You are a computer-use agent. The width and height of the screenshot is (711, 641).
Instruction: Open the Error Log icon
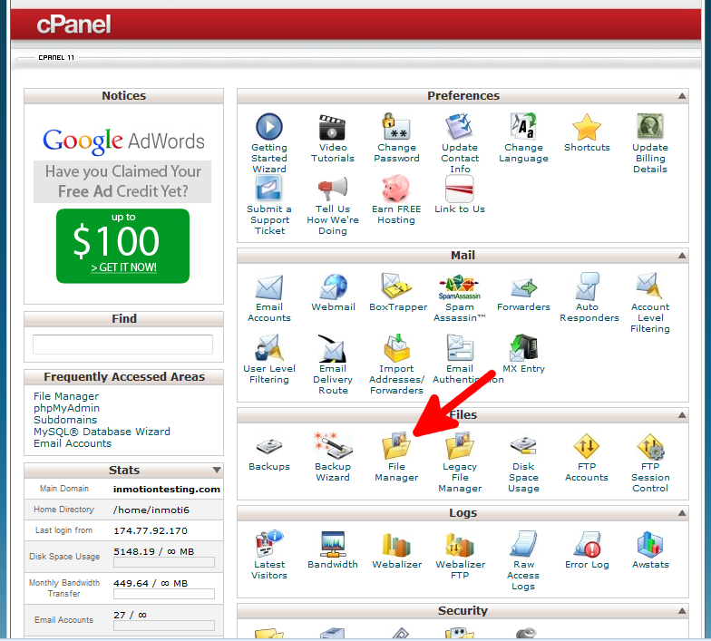[587, 544]
